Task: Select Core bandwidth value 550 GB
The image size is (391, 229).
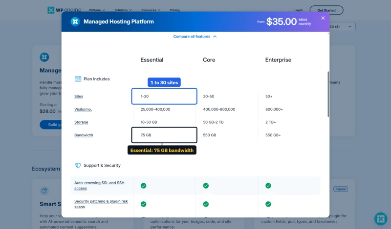Action: (x=210, y=135)
